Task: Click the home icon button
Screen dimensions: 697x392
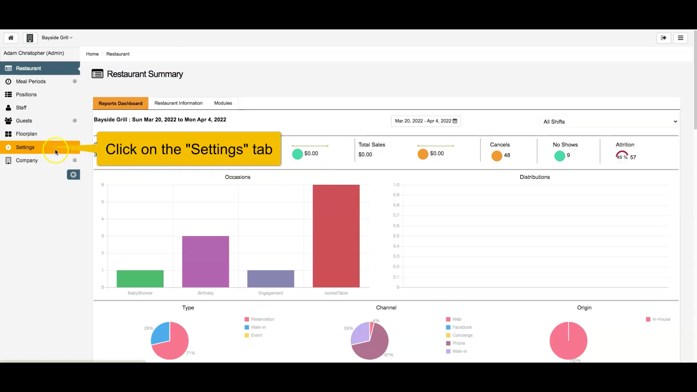Action: click(x=11, y=38)
